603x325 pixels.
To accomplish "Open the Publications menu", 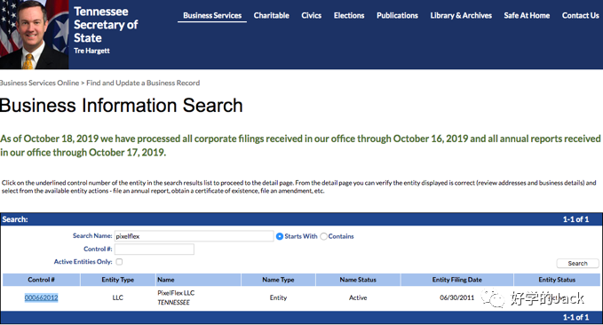I will point(397,15).
